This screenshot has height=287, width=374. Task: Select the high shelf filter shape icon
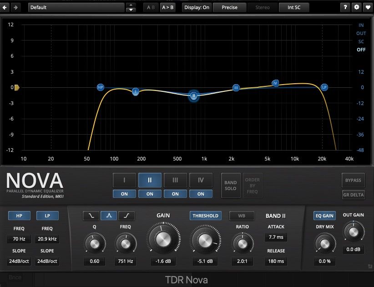click(126, 216)
